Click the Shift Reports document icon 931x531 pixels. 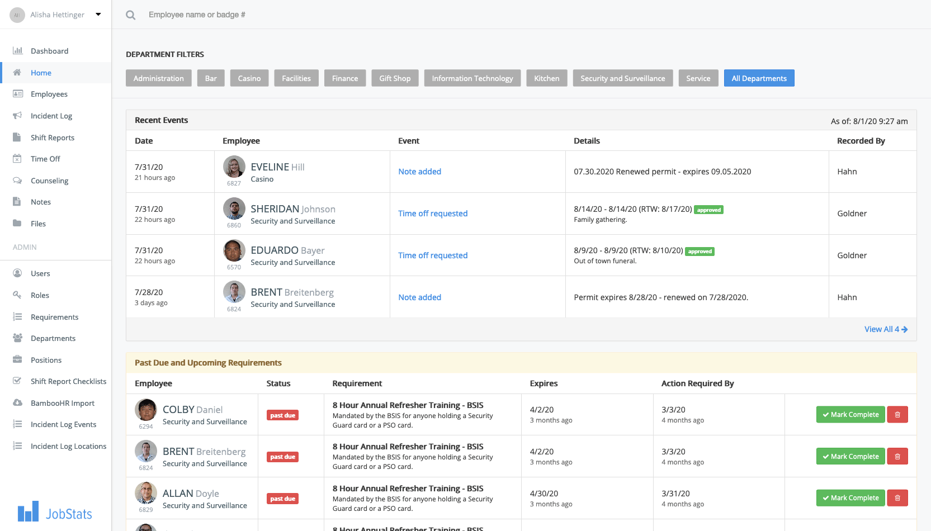coord(17,138)
